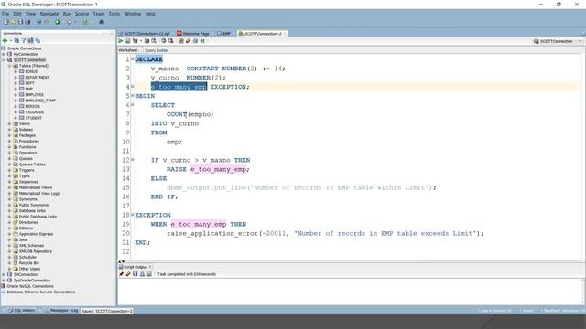This screenshot has height=329, width=586.
Task: Collapse the DECLARE block fold marker at line 1
Action: 132,59
